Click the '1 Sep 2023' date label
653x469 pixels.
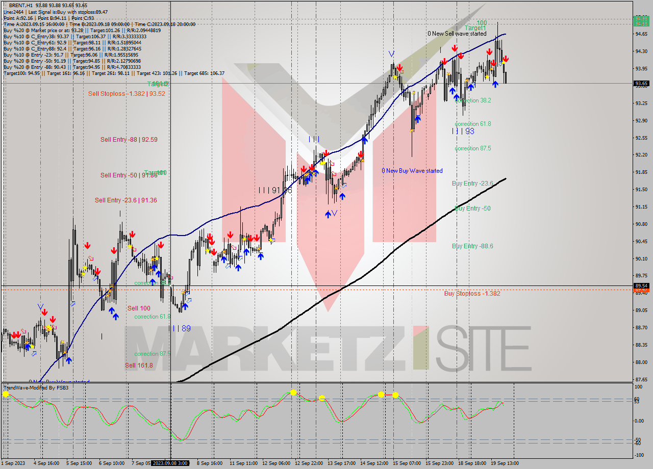tap(13, 463)
